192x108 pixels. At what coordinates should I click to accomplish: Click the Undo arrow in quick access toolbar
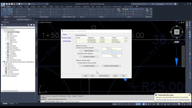[x=22, y=4]
